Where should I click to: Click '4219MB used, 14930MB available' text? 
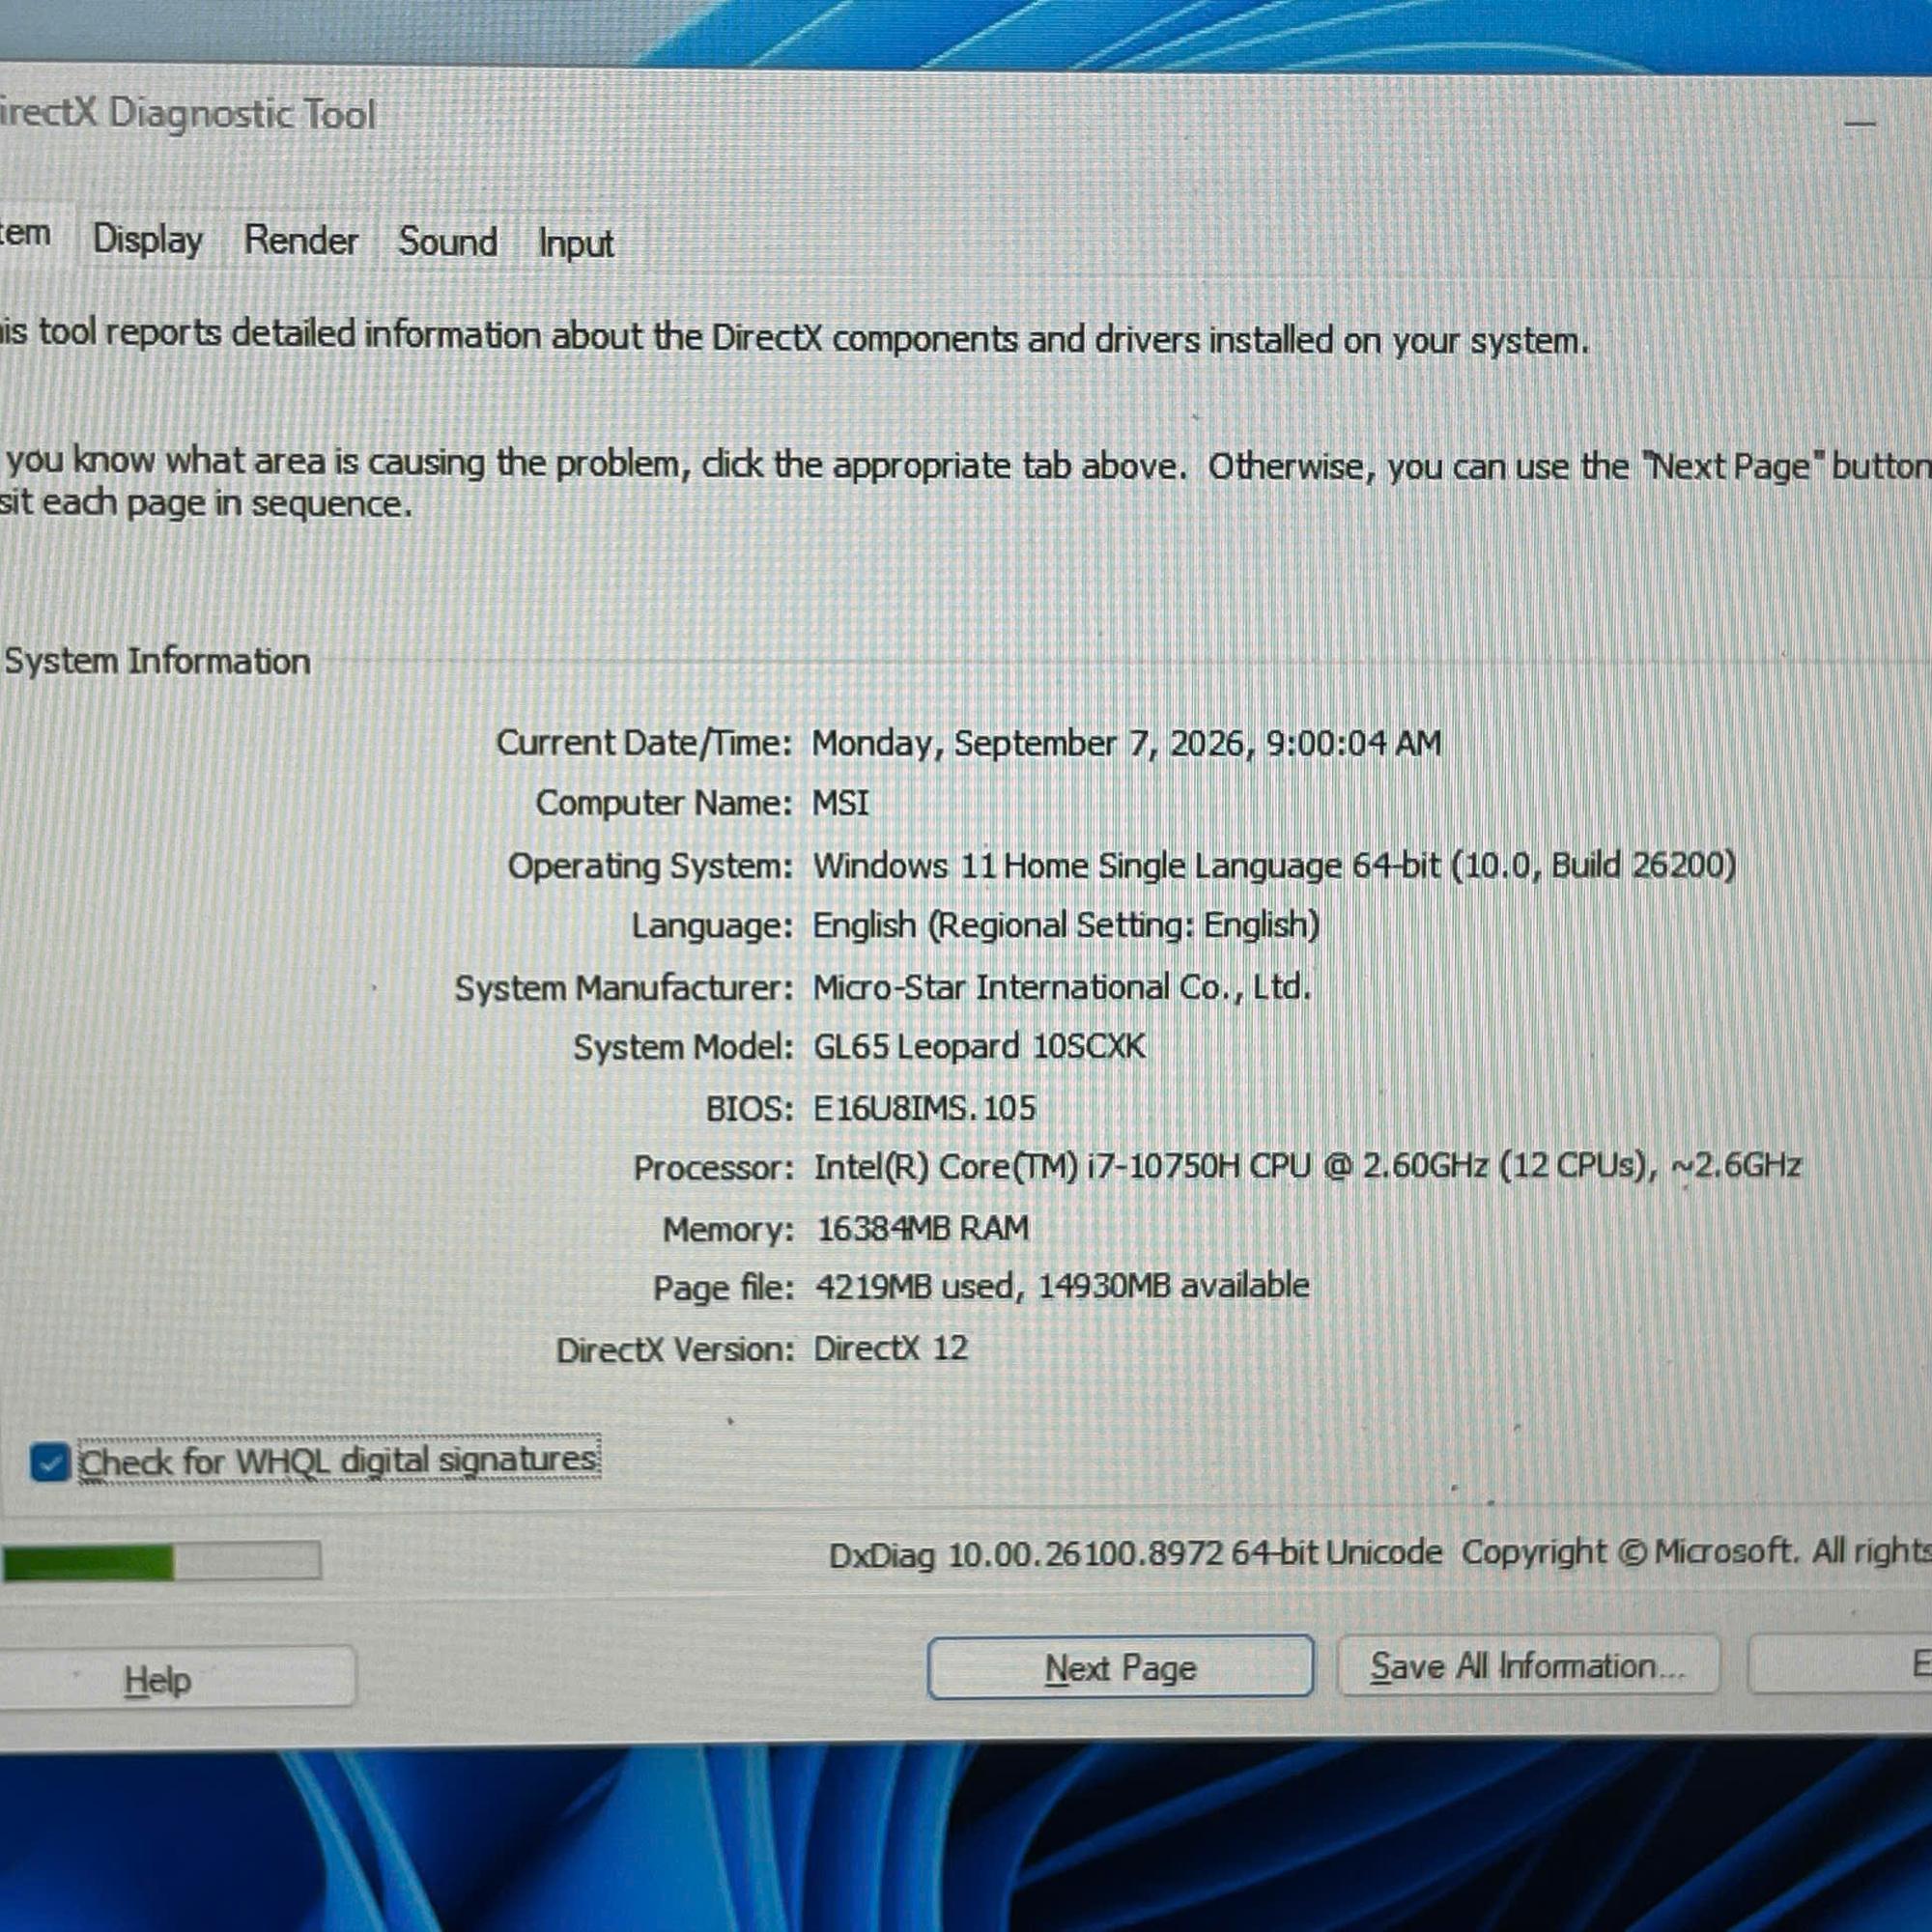coord(1062,1286)
